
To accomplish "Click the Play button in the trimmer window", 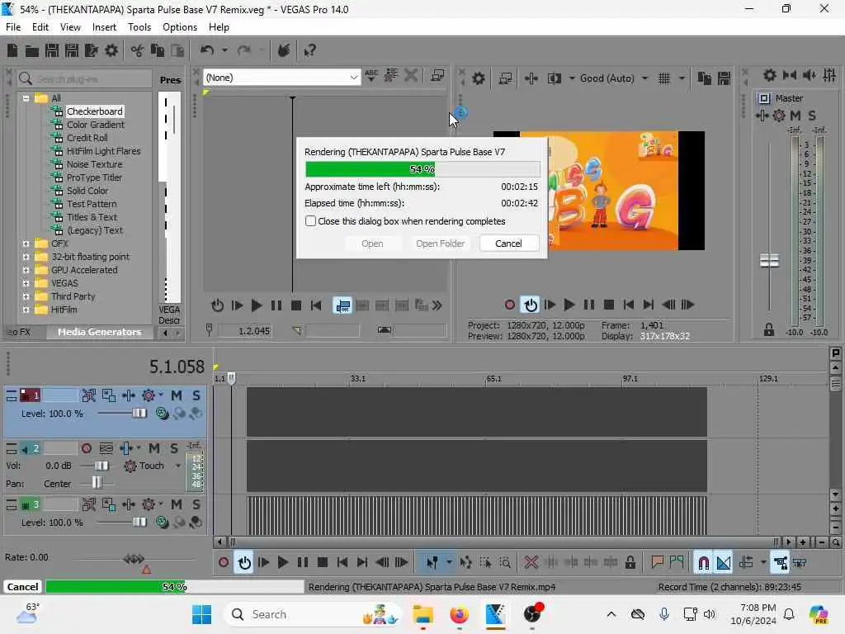I will [257, 305].
